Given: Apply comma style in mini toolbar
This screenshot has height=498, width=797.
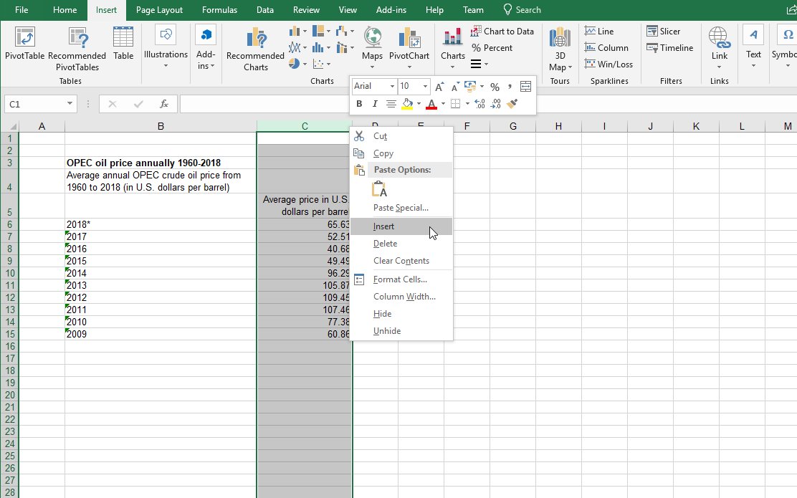Looking at the screenshot, I should click(x=510, y=87).
